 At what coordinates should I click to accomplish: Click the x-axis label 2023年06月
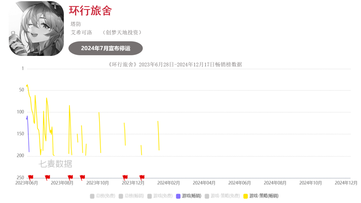(x=27, y=183)
